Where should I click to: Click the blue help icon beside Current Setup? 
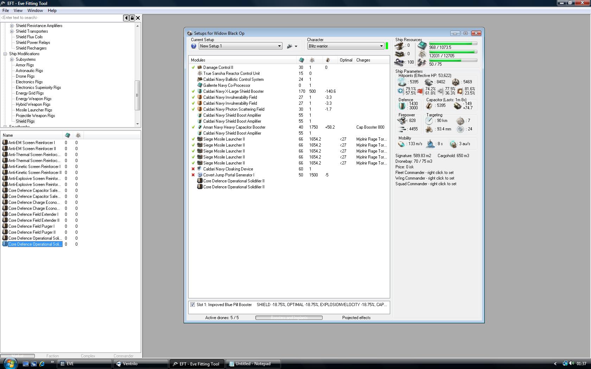coord(193,46)
